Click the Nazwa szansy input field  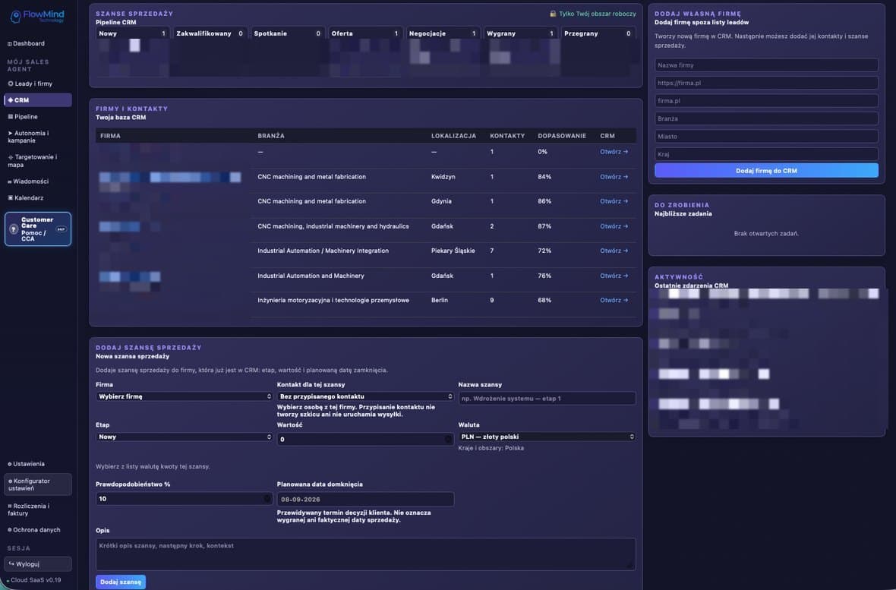coord(547,399)
